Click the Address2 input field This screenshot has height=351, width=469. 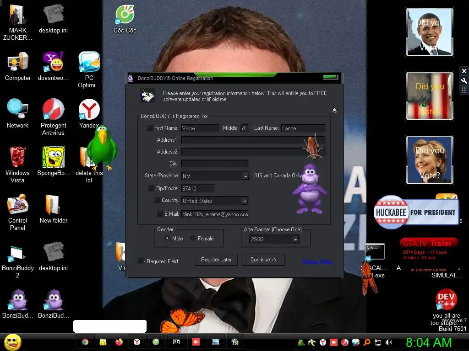tap(253, 152)
